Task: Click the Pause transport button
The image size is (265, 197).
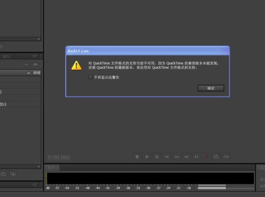Action: [157, 157]
